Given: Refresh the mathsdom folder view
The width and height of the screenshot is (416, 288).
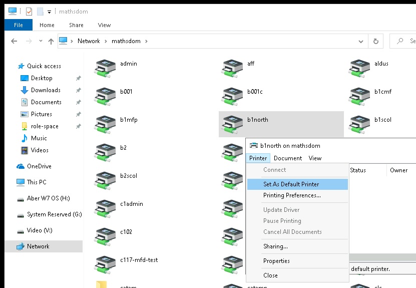Looking at the screenshot, I should (x=376, y=41).
